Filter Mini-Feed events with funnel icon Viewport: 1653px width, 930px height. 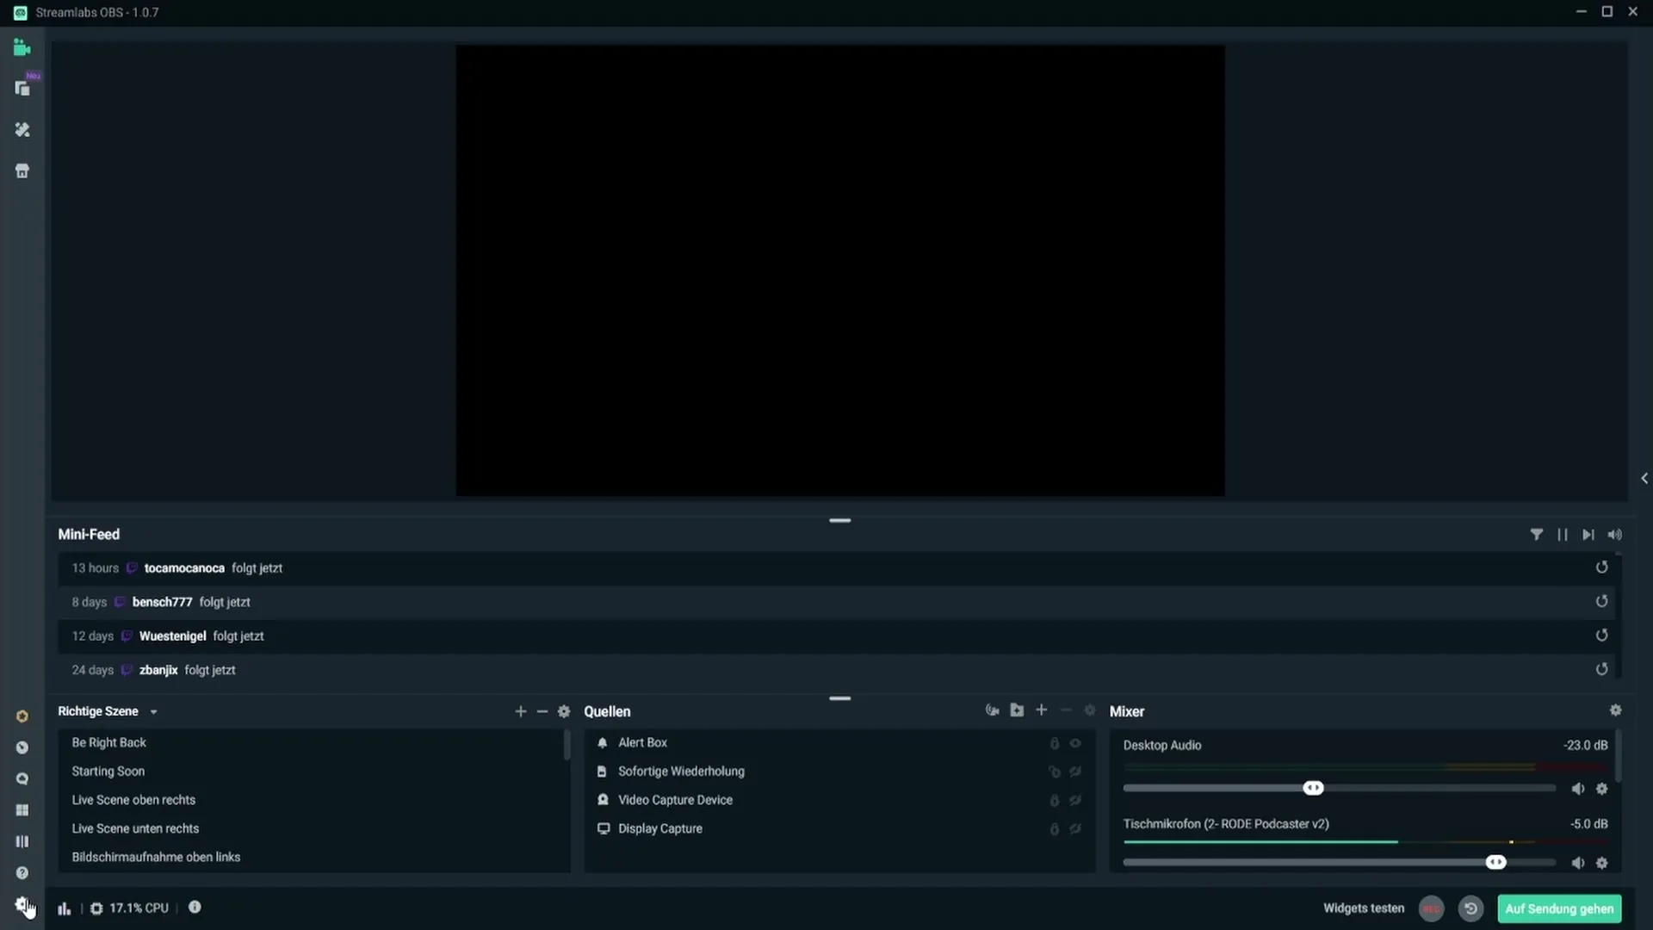click(1537, 535)
